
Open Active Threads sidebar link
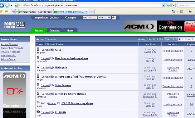point(9,44)
